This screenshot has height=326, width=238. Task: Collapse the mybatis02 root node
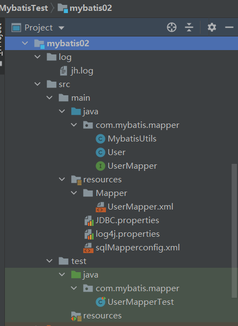click(25, 43)
